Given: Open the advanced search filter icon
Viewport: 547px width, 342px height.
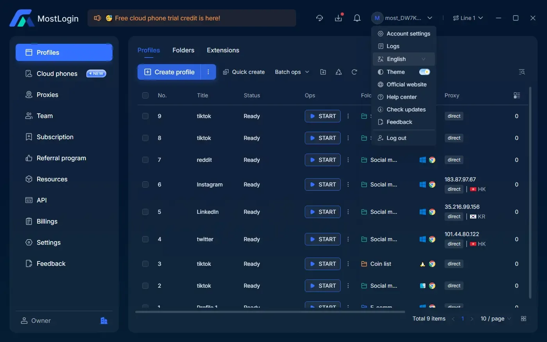Looking at the screenshot, I should 522,72.
